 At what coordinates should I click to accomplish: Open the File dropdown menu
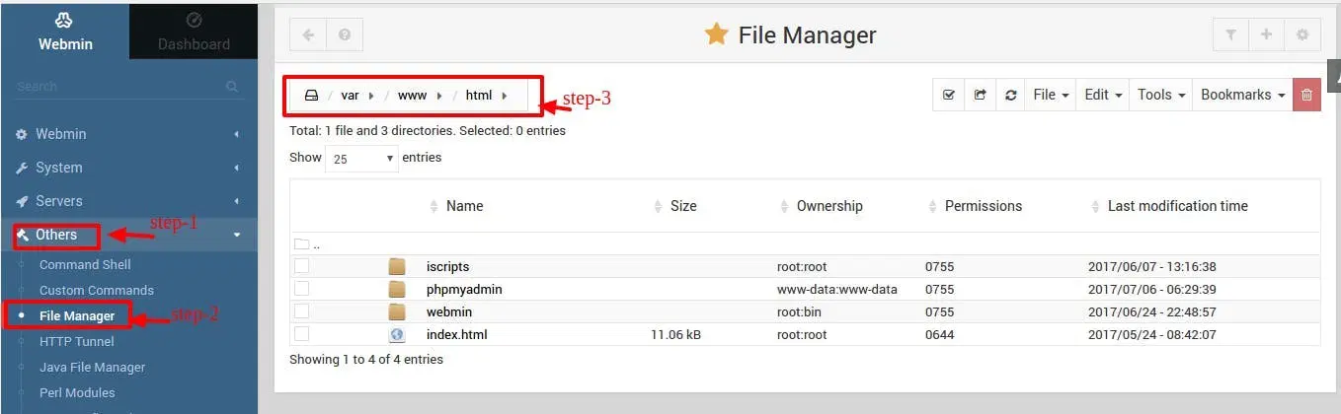(x=1051, y=95)
